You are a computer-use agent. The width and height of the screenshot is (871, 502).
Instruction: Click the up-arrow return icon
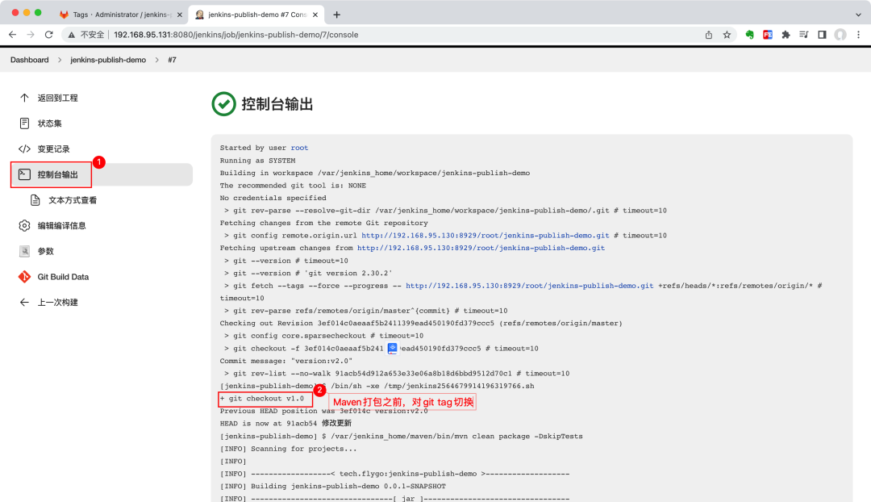tap(24, 98)
